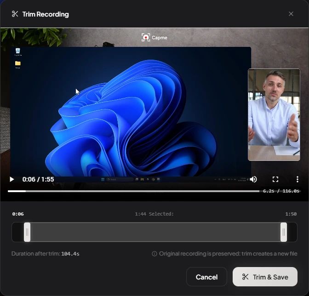Click the Capme logo in the video
This screenshot has height=296, width=309.
click(154, 37)
